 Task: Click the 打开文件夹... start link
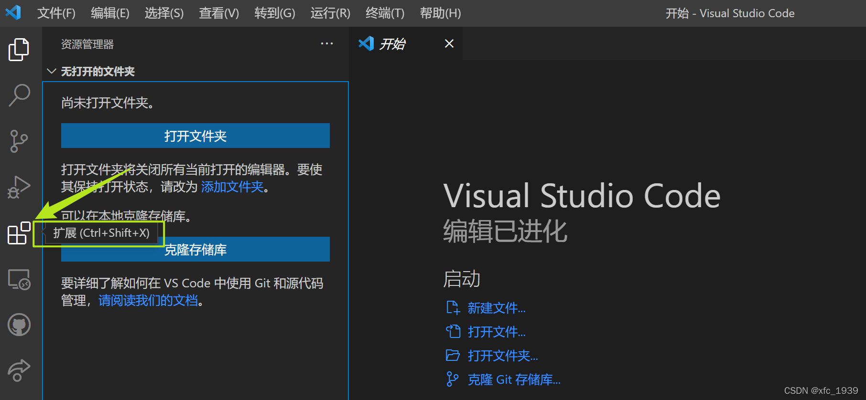coord(503,356)
